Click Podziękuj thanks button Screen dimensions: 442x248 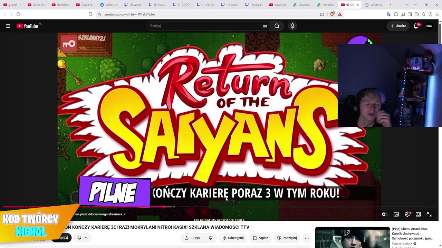(x=287, y=238)
